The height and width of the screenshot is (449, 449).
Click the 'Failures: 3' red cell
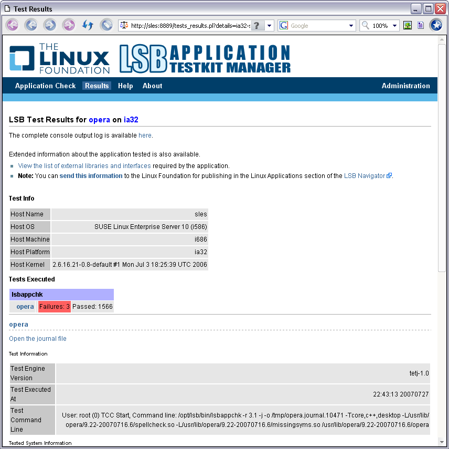[55, 307]
